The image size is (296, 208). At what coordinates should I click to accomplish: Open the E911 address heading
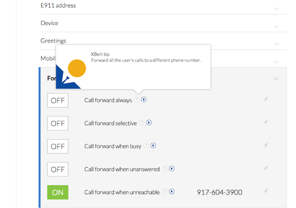coord(58,5)
